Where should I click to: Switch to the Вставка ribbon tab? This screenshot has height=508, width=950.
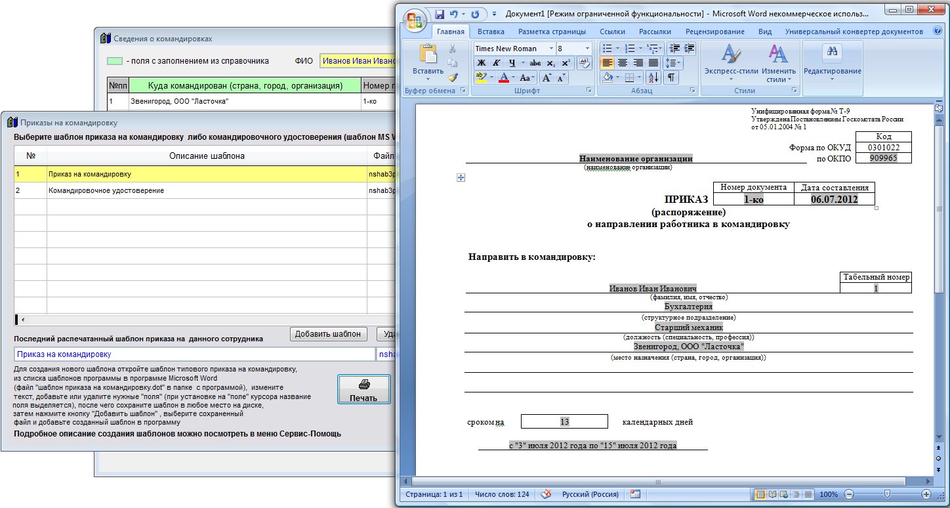(491, 32)
